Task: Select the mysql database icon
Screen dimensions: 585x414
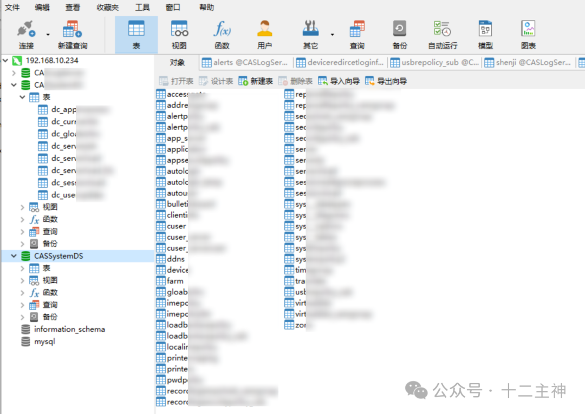Action: 26,341
